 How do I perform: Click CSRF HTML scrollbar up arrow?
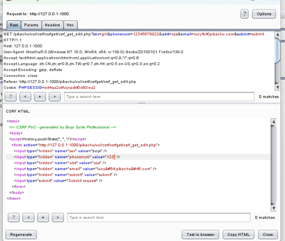(274, 122)
